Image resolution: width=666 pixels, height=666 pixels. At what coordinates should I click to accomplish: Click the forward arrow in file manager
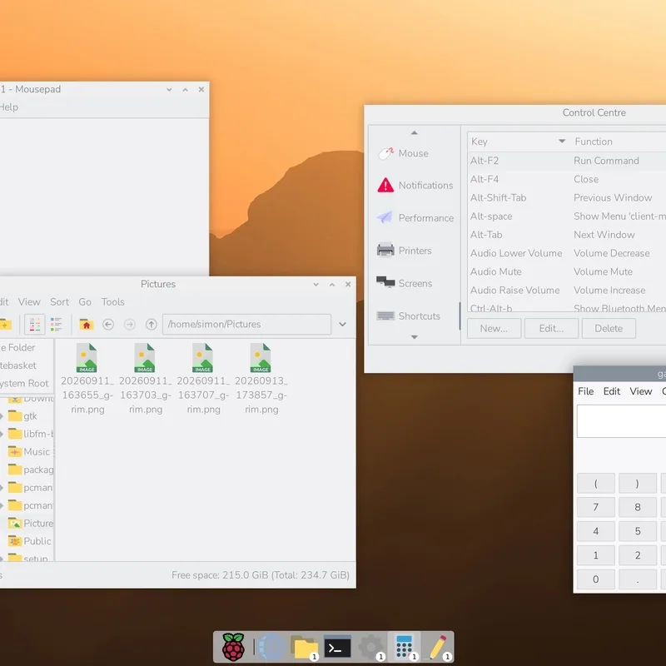click(130, 325)
